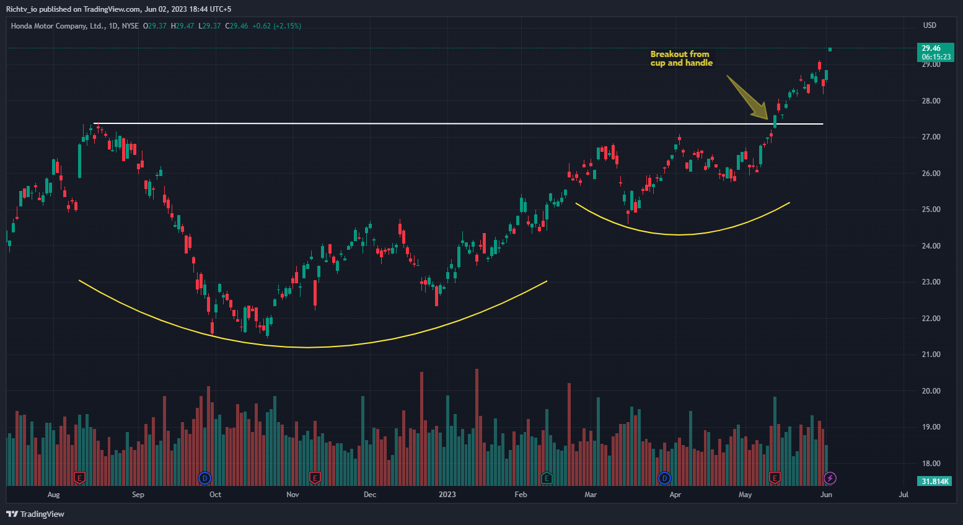Click the Jun label on time axis
The height and width of the screenshot is (525, 963).
[x=826, y=495]
